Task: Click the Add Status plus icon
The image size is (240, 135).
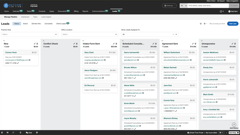Action: pos(234,124)
